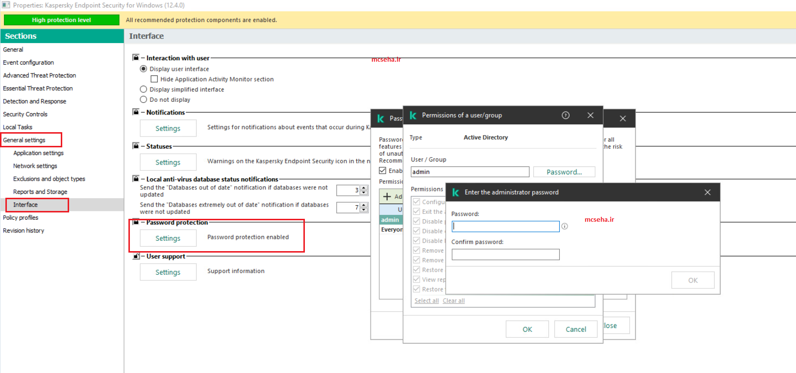Select the Do not display radio option
Screen dimensions: 796x373
tap(144, 99)
